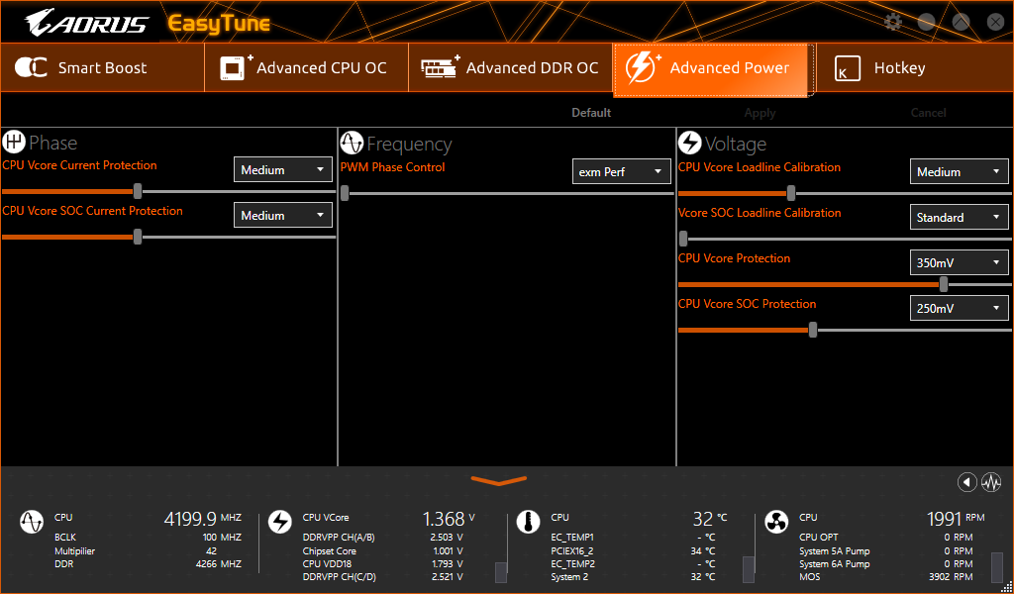Viewport: 1014px width, 594px height.
Task: Open CPU Vcore SOC Current Protection dropdown
Action: pos(282,215)
